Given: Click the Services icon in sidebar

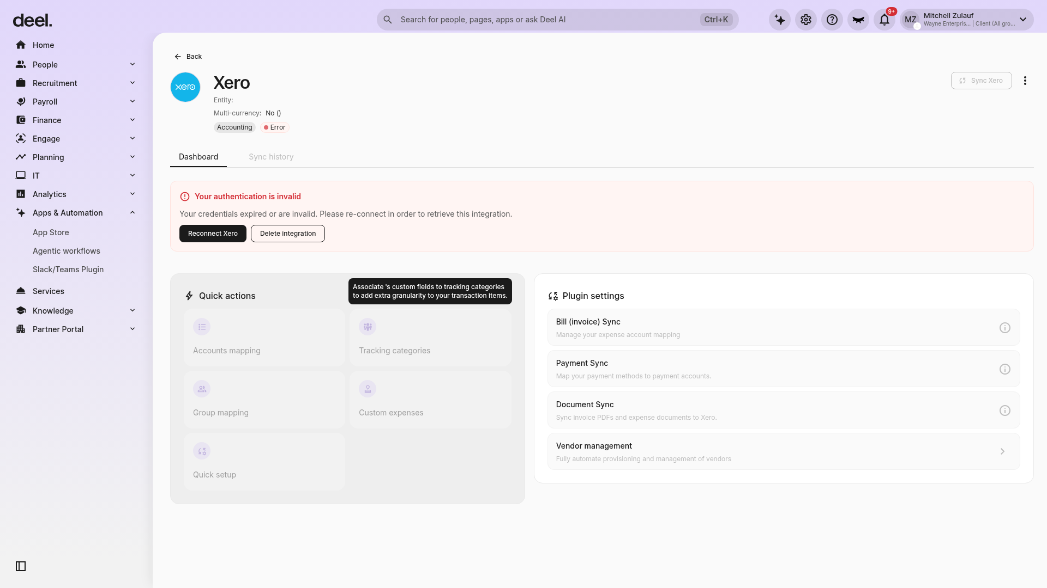Looking at the screenshot, I should tap(21, 291).
